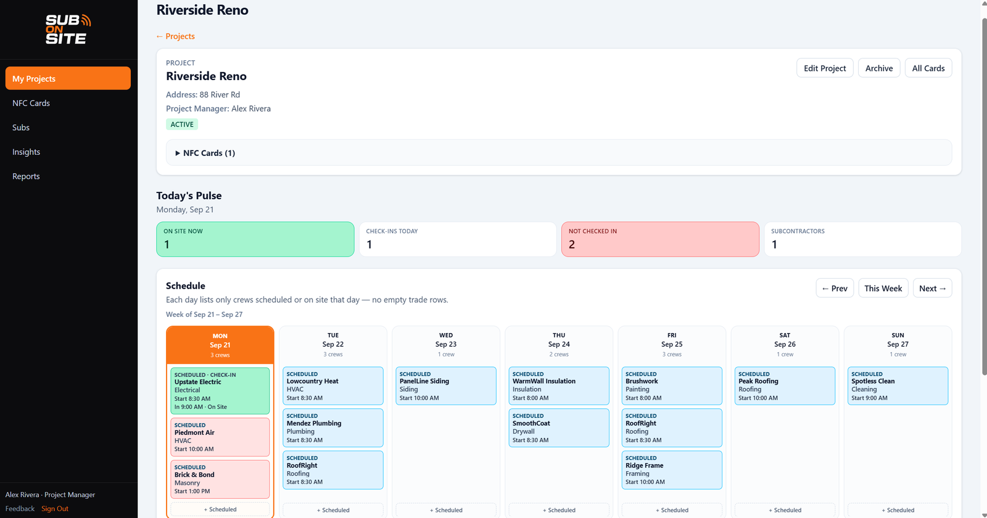Add Scheduled entry on Wednesday

(x=446, y=510)
